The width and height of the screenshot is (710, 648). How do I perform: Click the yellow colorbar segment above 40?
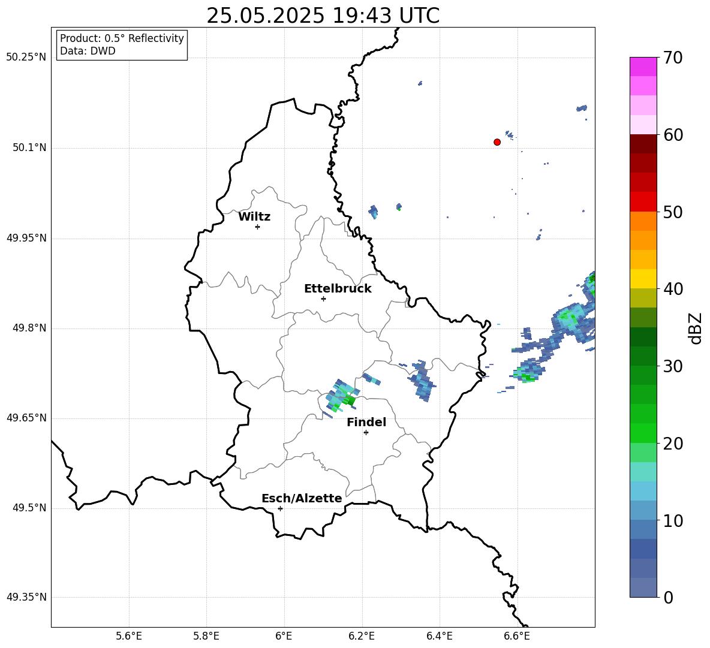pos(643,279)
